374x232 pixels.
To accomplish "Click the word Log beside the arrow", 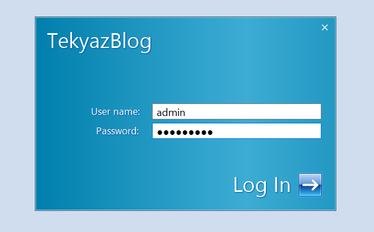I will pyautogui.click(x=250, y=186).
